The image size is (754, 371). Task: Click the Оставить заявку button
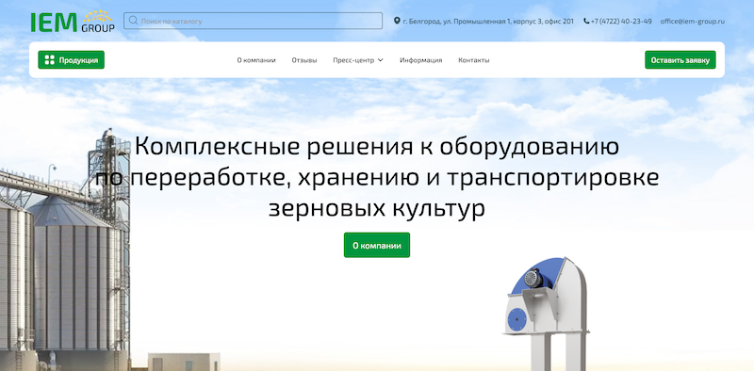click(680, 60)
